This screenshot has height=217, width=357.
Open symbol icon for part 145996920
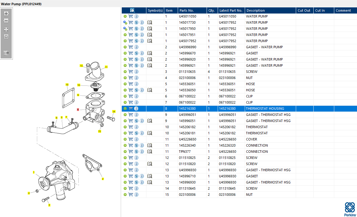click(x=149, y=59)
